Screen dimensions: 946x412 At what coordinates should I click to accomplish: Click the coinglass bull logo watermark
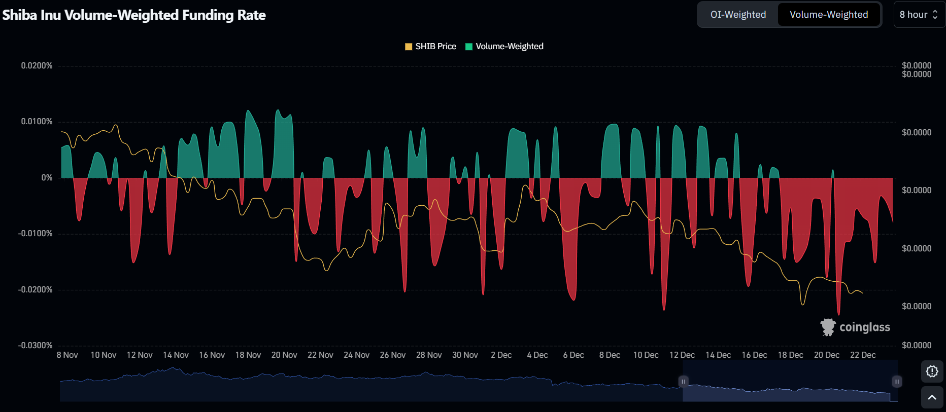coord(828,327)
